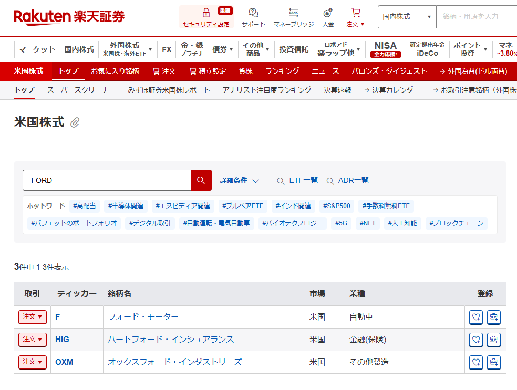The image size is (517, 390).
Task: Expand ポイント投資 navigation menu
Action: click(470, 49)
